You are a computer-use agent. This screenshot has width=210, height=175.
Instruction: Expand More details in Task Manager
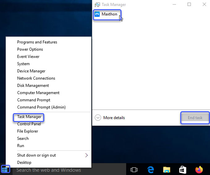110,118
